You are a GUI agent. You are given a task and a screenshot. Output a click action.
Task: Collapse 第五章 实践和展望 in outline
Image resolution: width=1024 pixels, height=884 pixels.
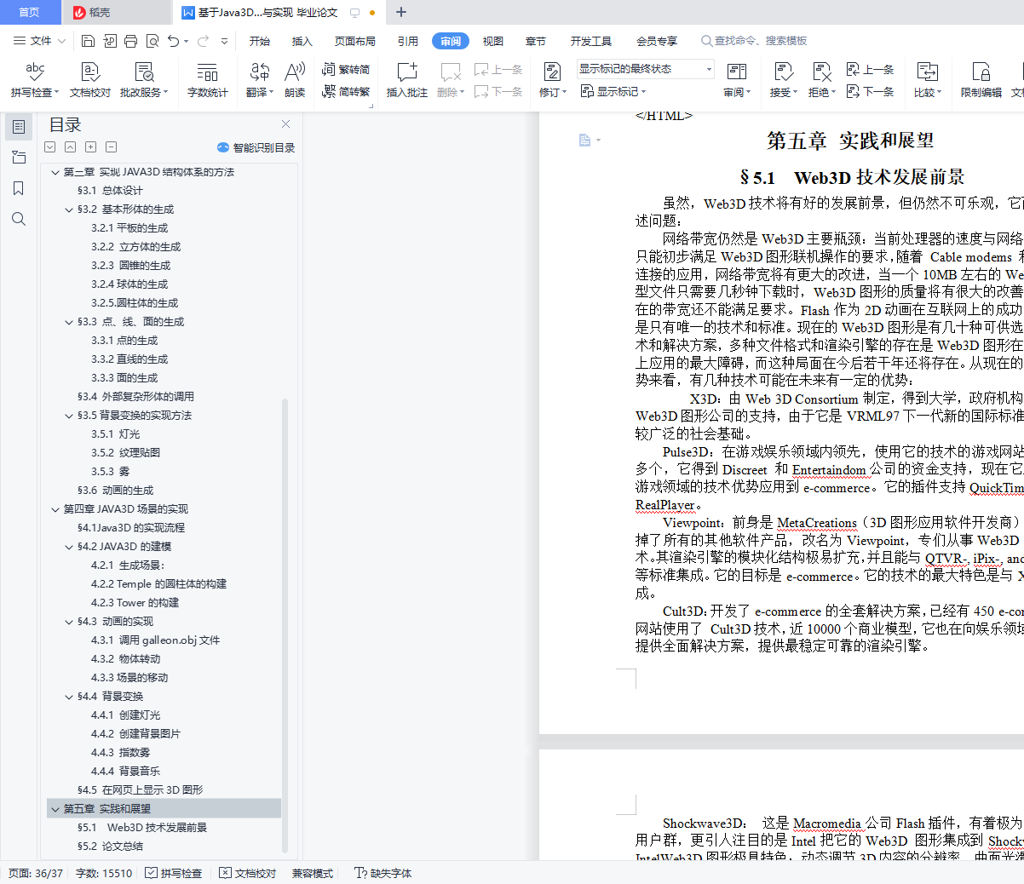tap(55, 809)
